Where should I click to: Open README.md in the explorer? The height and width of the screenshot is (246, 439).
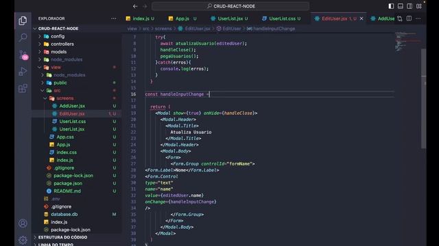click(67, 191)
